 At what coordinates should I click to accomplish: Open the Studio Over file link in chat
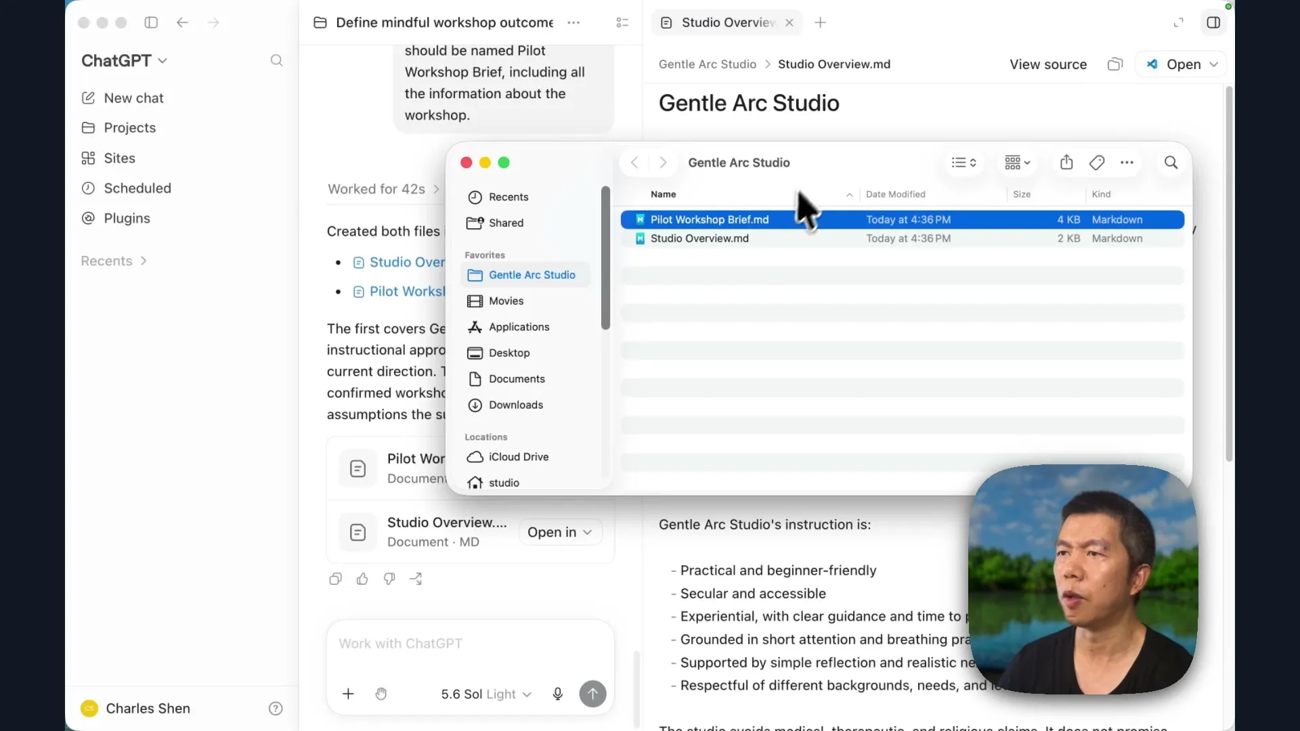399,262
